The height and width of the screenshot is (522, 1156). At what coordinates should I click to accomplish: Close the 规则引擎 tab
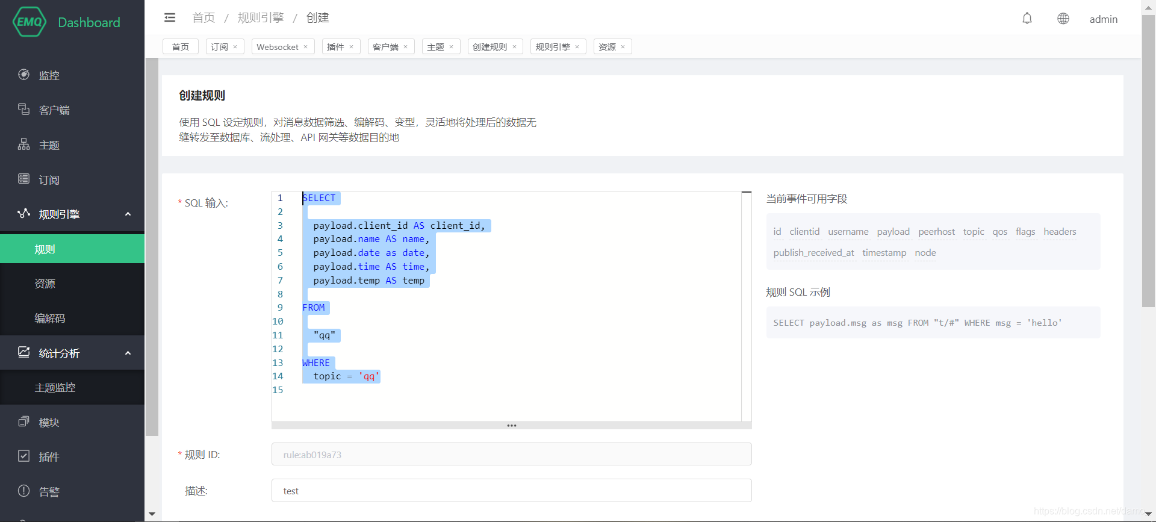pyautogui.click(x=577, y=47)
